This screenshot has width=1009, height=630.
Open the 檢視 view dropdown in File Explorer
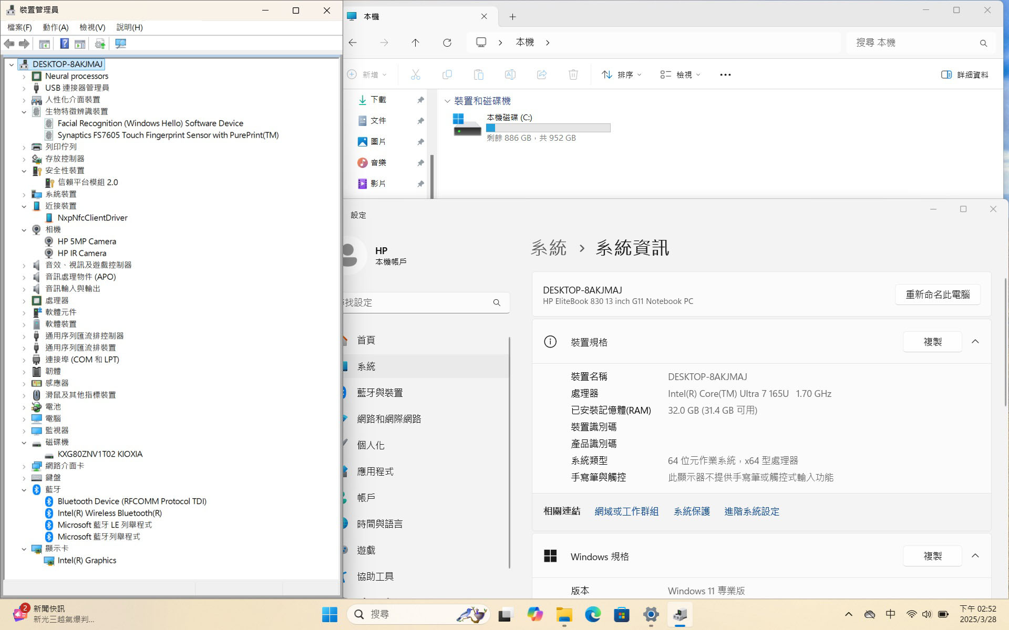point(680,75)
